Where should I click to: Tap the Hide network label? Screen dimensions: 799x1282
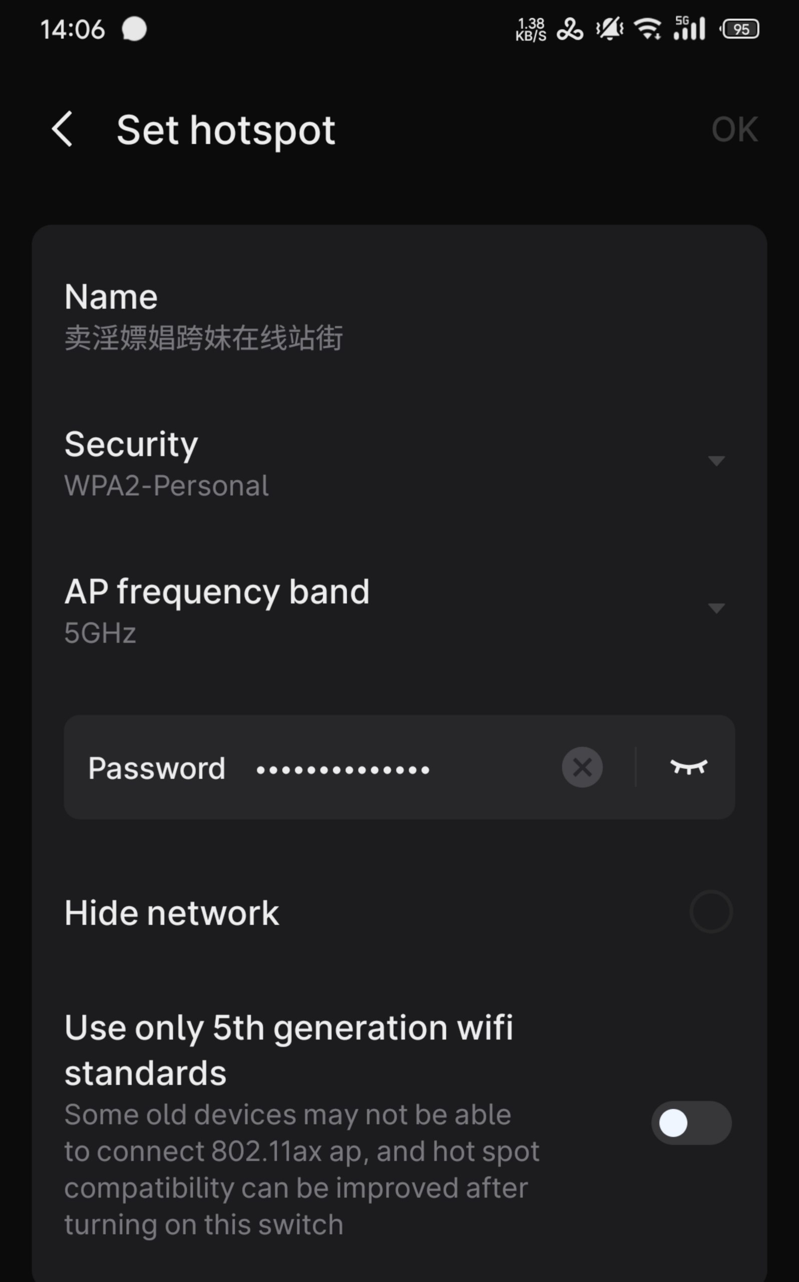172,913
